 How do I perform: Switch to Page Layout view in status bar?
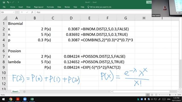152,95
